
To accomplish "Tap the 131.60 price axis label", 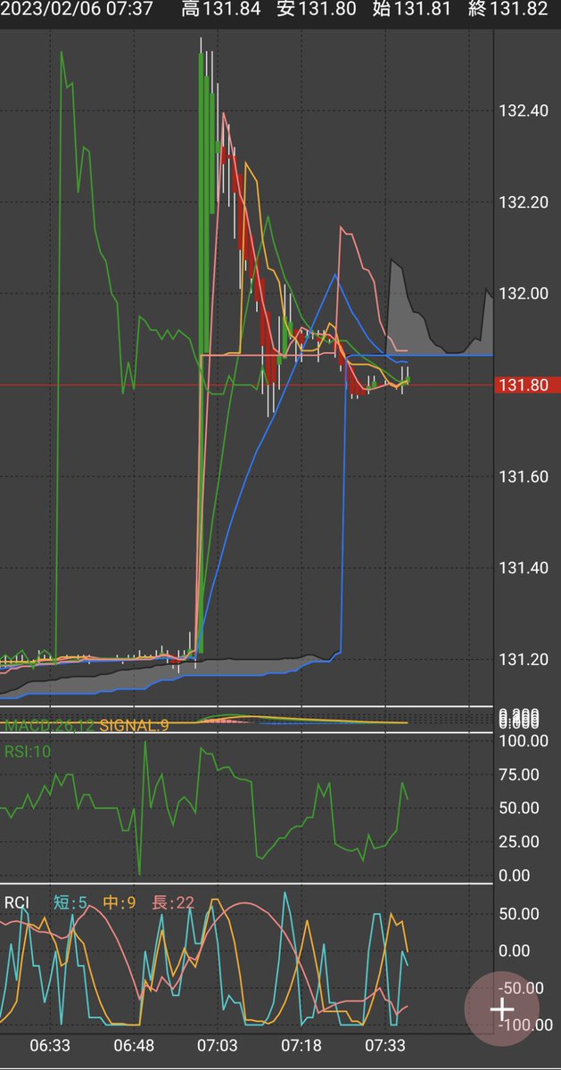I will (524, 477).
